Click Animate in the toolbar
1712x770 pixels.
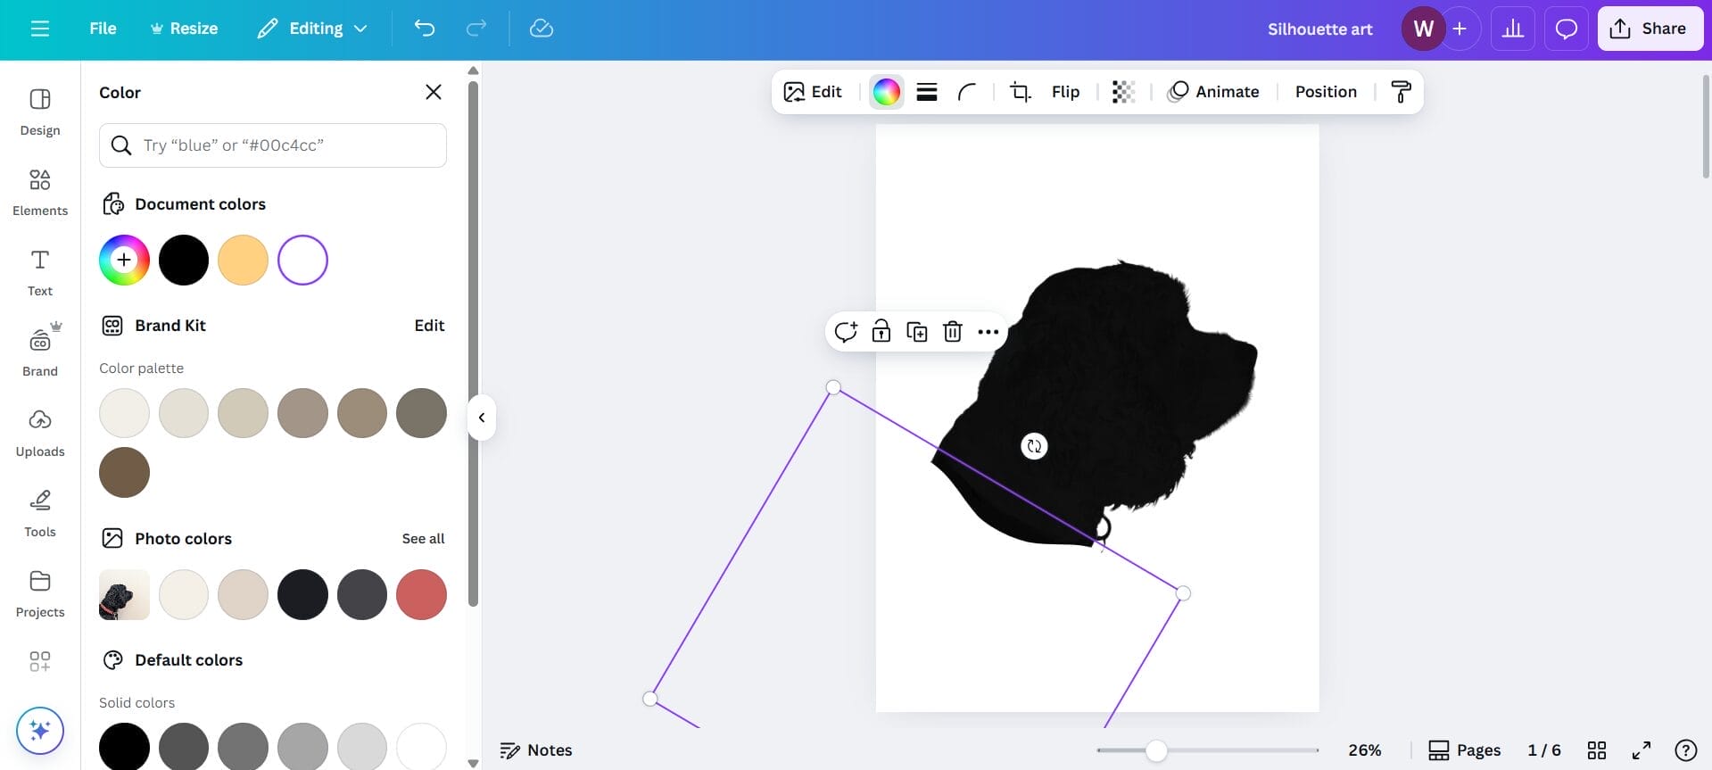coord(1213,92)
